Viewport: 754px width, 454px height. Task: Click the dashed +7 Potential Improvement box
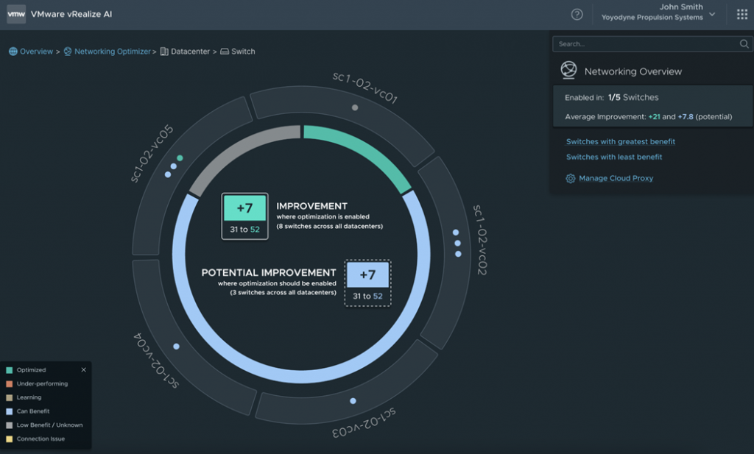point(368,283)
